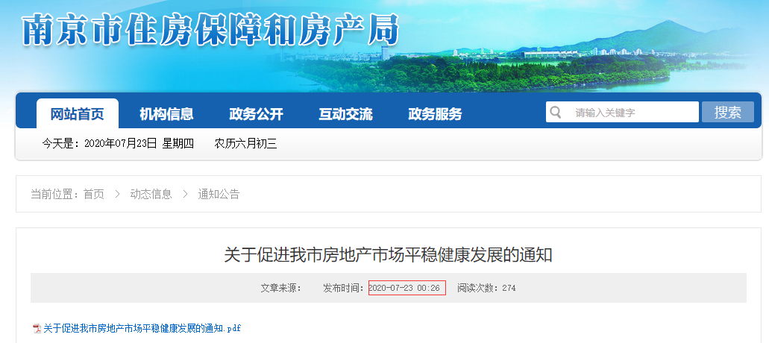Click the site title logo 南京市住房保障和房产局
This screenshot has height=343, width=769.
pos(210,30)
